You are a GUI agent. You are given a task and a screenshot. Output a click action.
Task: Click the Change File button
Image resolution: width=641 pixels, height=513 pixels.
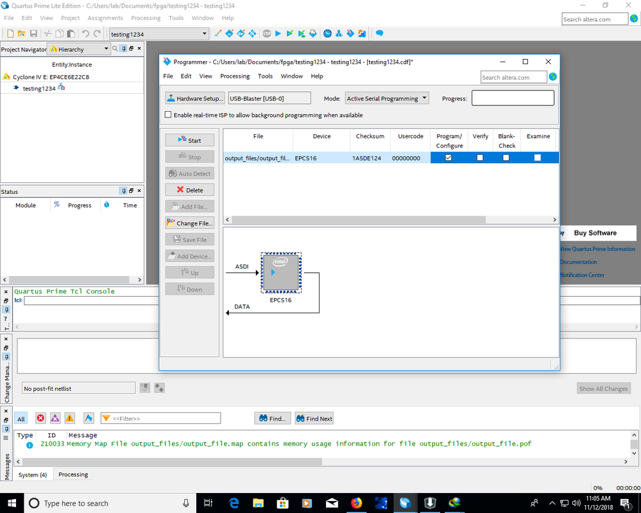pos(189,223)
